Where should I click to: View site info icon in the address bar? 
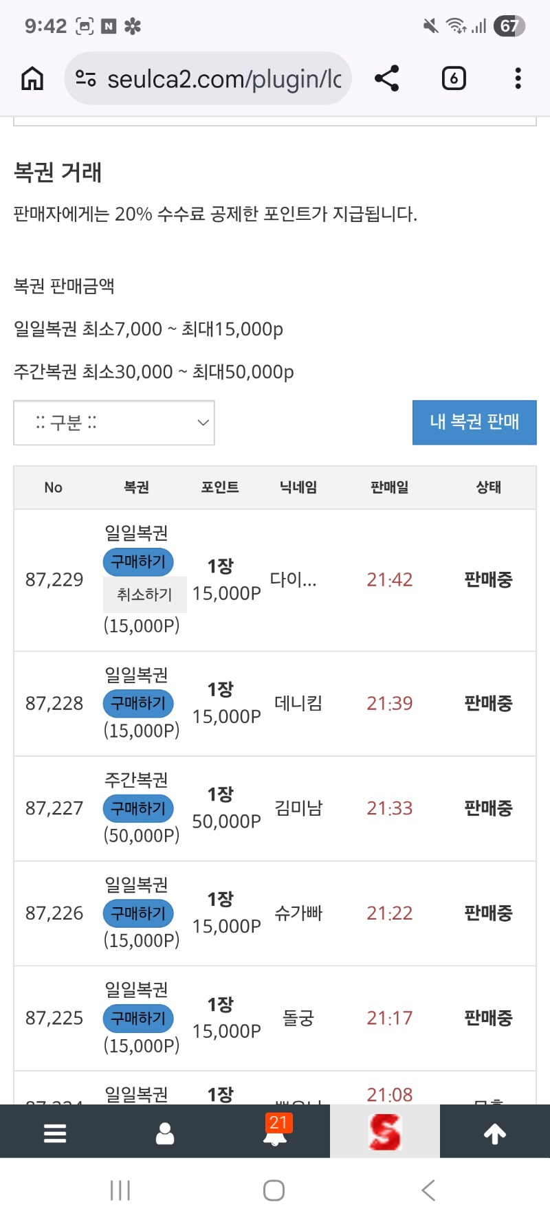pos(86,78)
